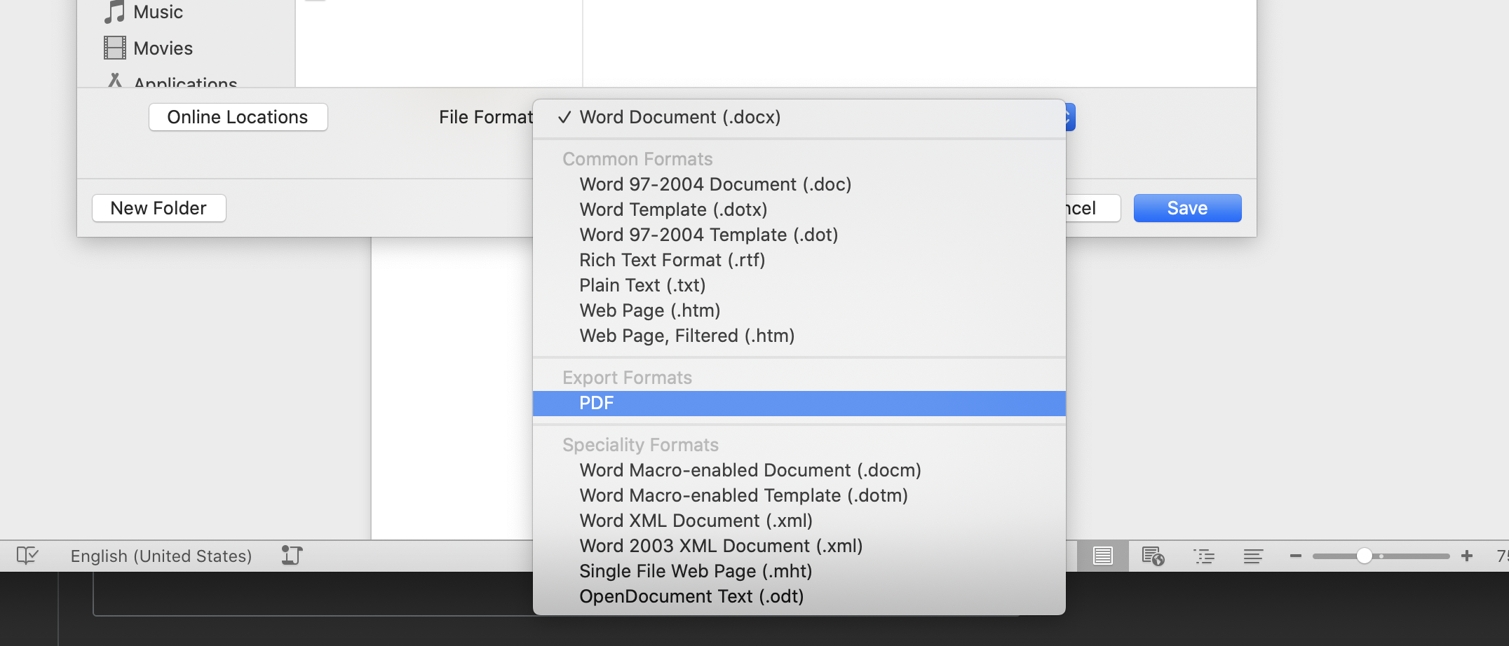Select Web Page, Filtered (.htm)

pos(799,336)
